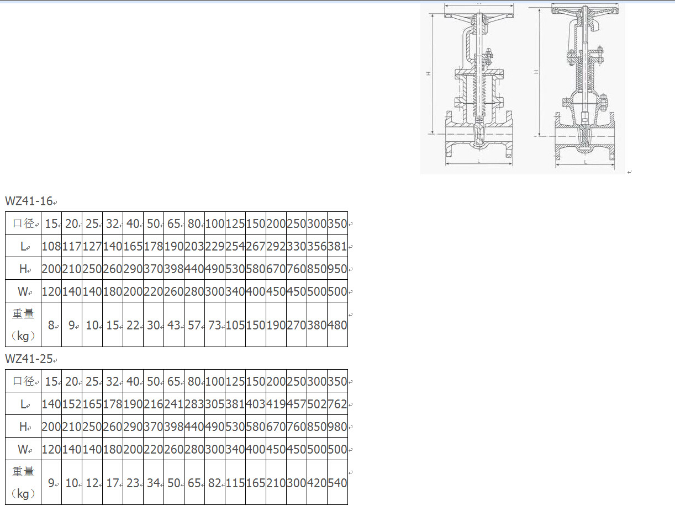The height and width of the screenshot is (506, 675).
Task: Click the WZ41-16 table heading
Action: [x=29, y=201]
